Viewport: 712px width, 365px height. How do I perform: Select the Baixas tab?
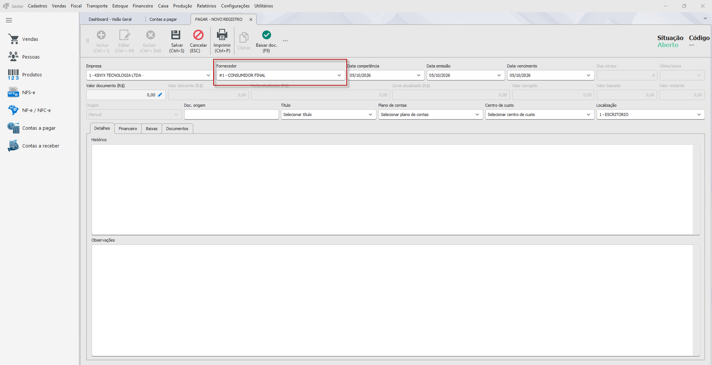point(151,128)
